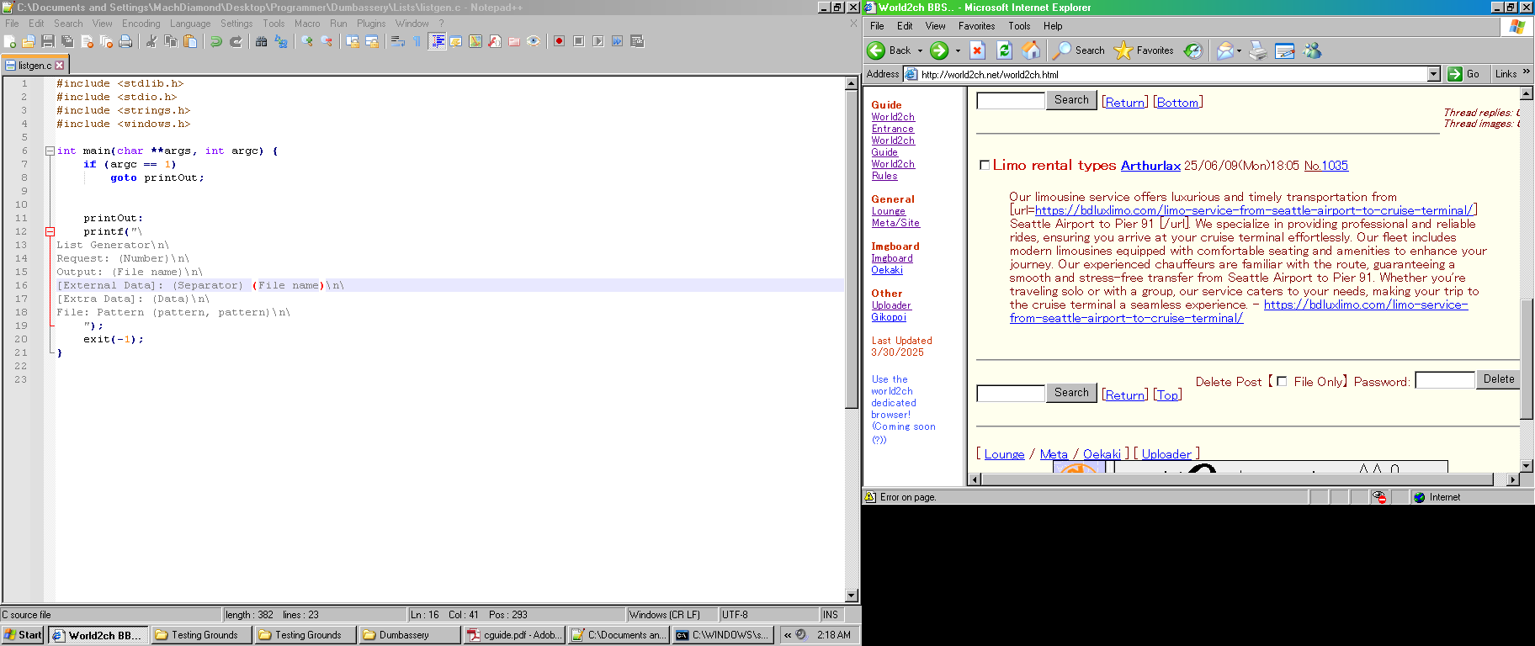This screenshot has width=1535, height=646.
Task: Click the Open file icon in Notepad++
Action: tap(29, 41)
